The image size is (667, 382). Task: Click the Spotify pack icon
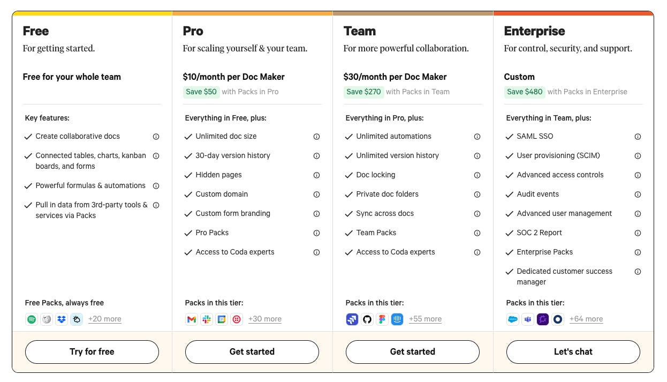tap(32, 319)
